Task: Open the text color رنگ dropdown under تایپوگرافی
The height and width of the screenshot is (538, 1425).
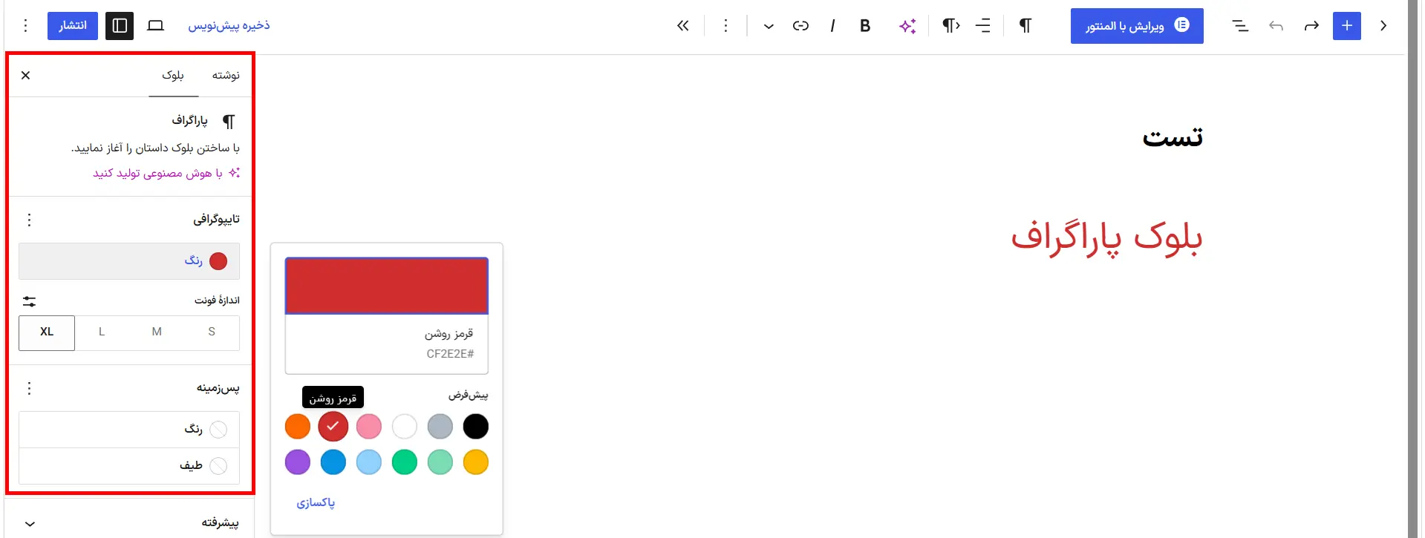Action: [x=129, y=261]
